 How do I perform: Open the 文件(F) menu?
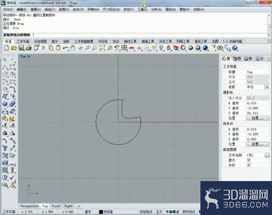8,10
